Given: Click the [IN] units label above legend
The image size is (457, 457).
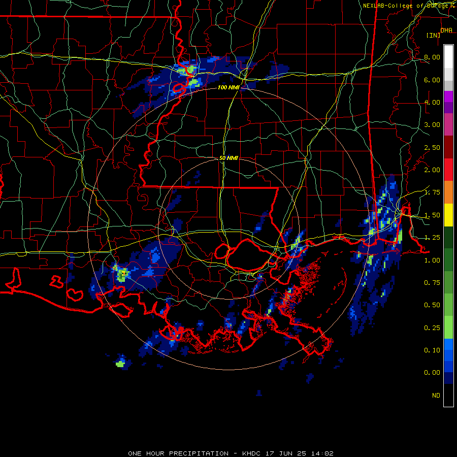Looking at the screenshot, I should coord(434,35).
